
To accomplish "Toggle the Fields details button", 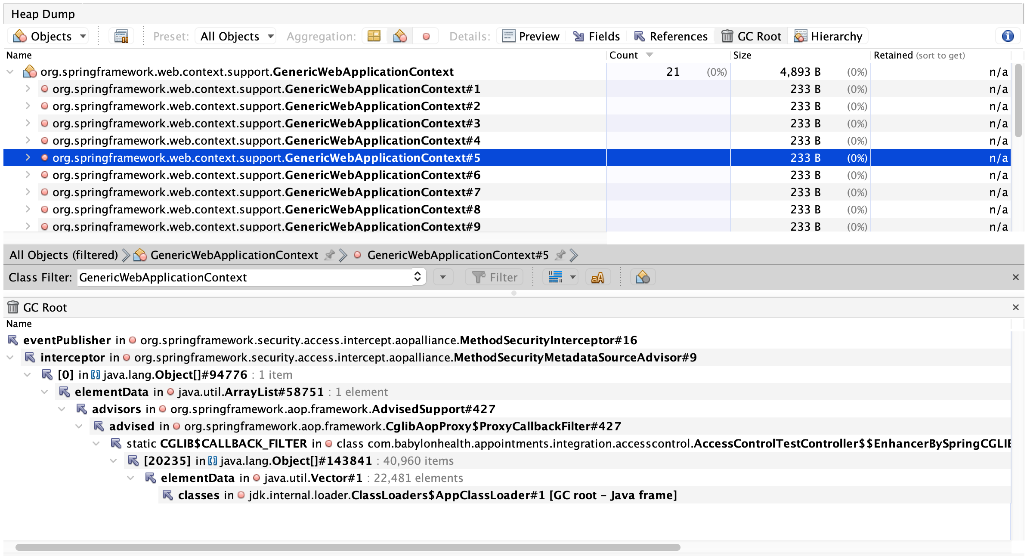I will pyautogui.click(x=597, y=36).
